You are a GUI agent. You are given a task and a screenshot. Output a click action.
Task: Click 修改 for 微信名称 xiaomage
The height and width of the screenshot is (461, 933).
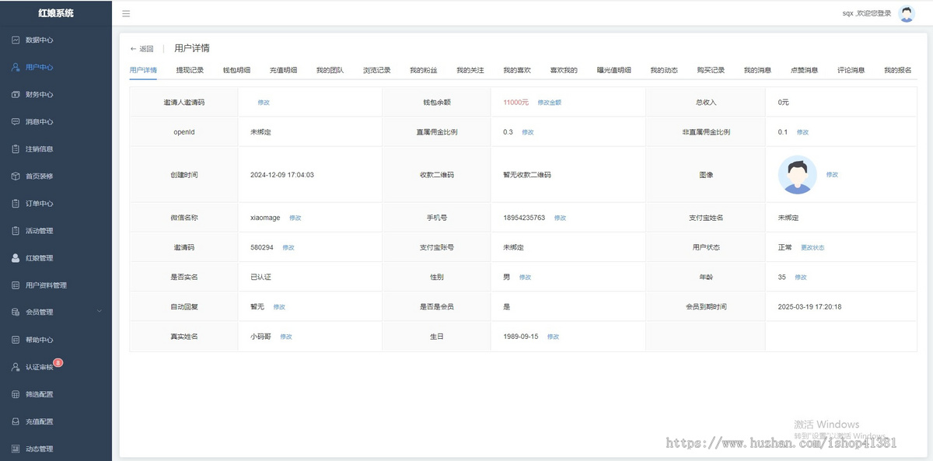click(x=295, y=218)
